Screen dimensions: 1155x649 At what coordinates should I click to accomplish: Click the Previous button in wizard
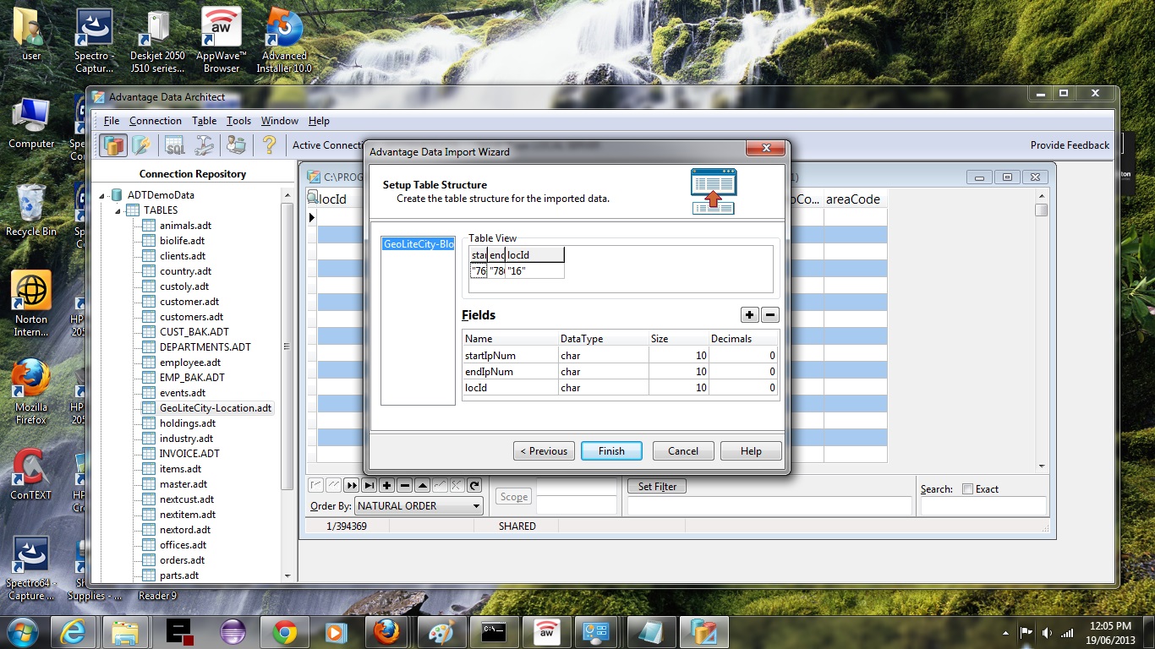pyautogui.click(x=544, y=451)
